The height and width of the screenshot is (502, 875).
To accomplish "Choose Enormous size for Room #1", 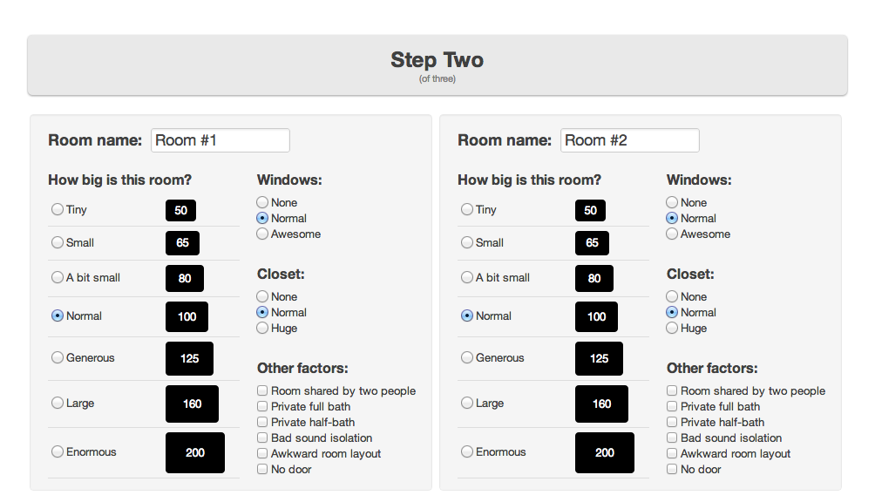I will point(58,452).
